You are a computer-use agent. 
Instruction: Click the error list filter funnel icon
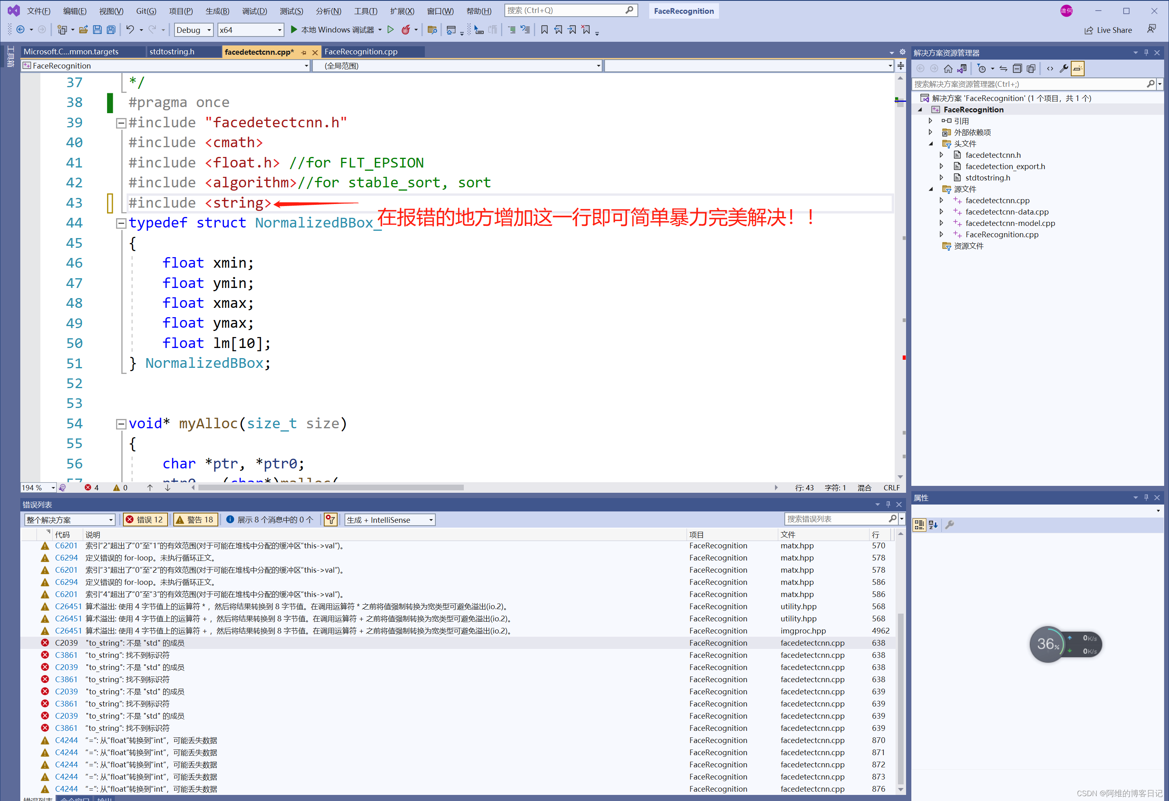click(x=330, y=520)
